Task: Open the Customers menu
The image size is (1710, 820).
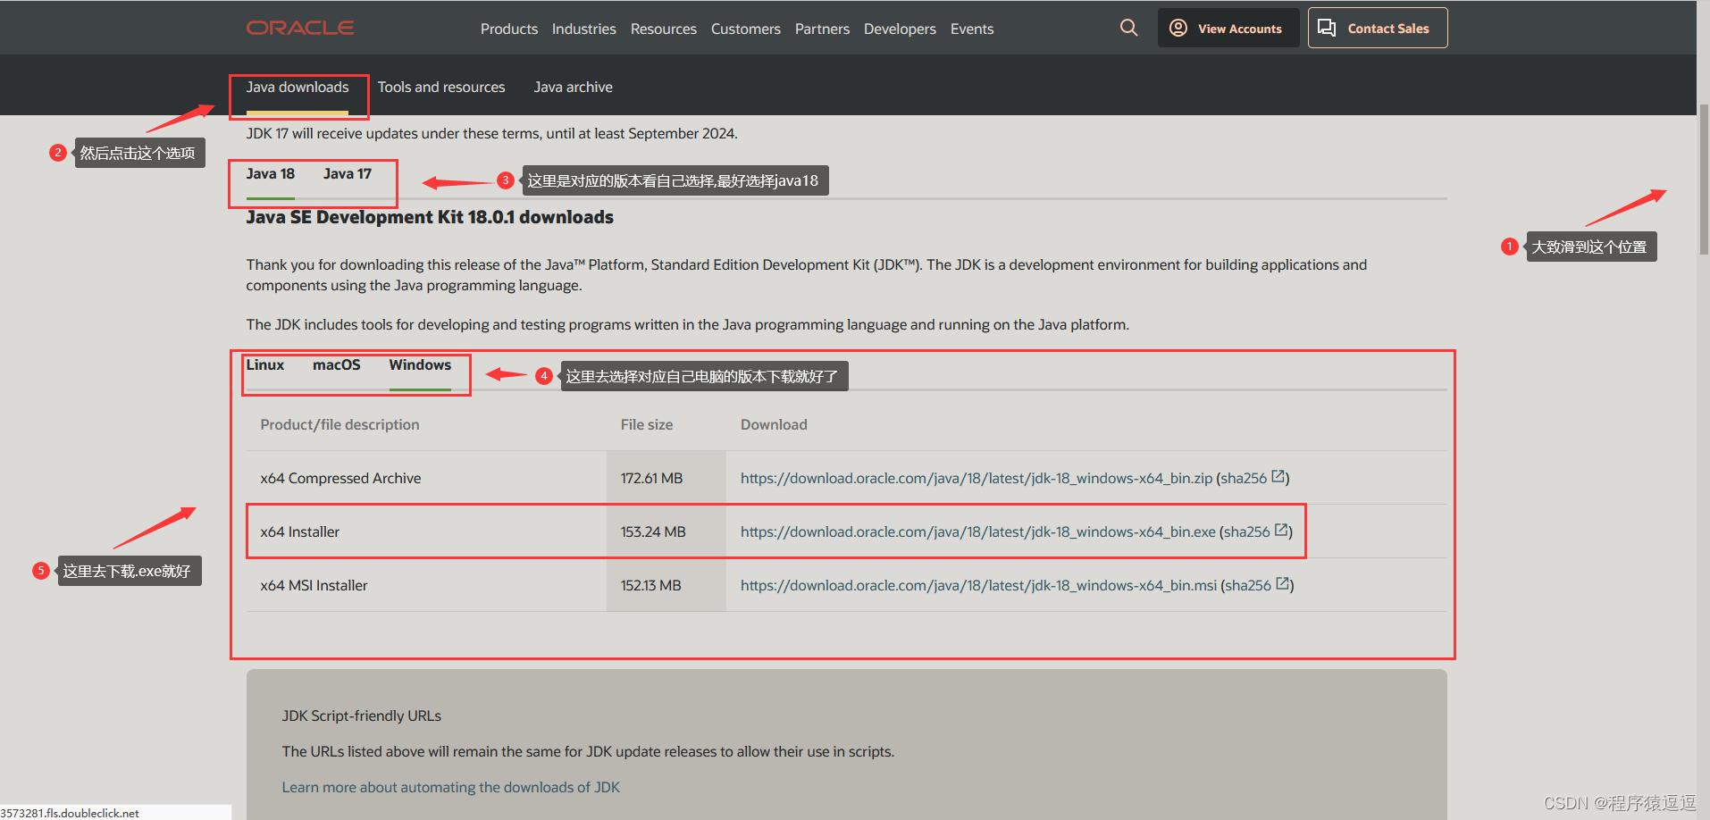Action: click(x=746, y=29)
